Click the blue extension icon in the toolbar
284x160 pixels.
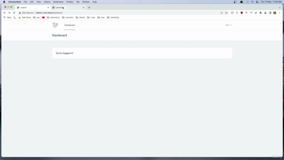coord(256,13)
